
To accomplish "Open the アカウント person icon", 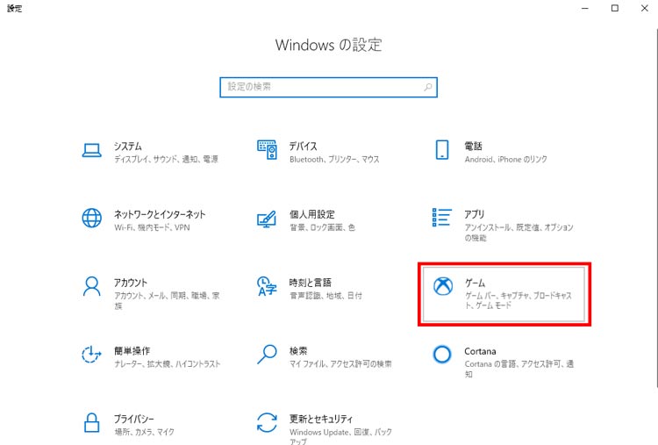I will pyautogui.click(x=91, y=286).
